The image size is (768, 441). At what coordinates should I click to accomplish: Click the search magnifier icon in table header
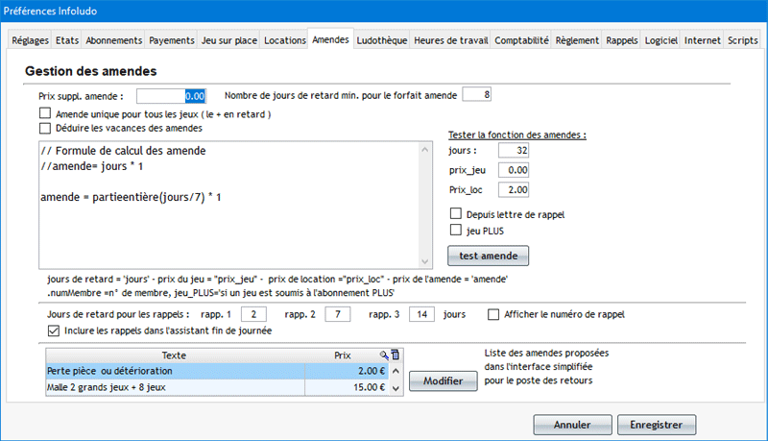[384, 355]
